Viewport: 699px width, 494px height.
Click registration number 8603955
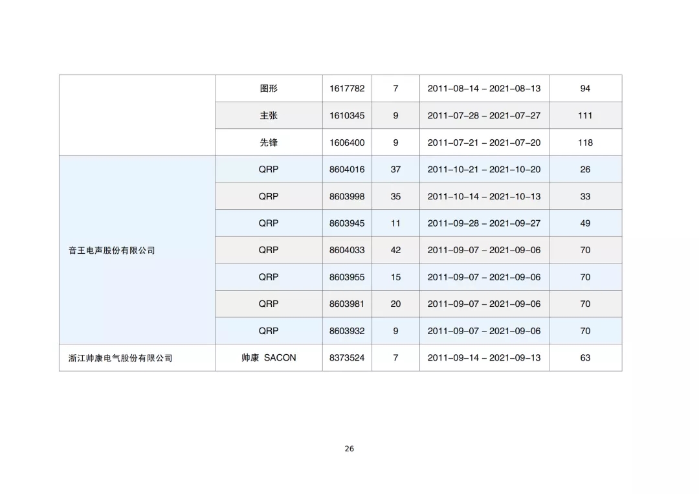pos(347,277)
